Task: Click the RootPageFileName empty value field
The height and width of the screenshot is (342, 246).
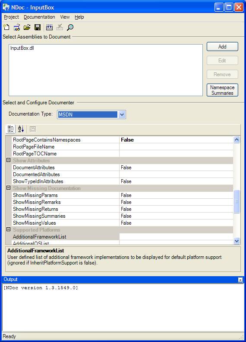Action: 176,147
